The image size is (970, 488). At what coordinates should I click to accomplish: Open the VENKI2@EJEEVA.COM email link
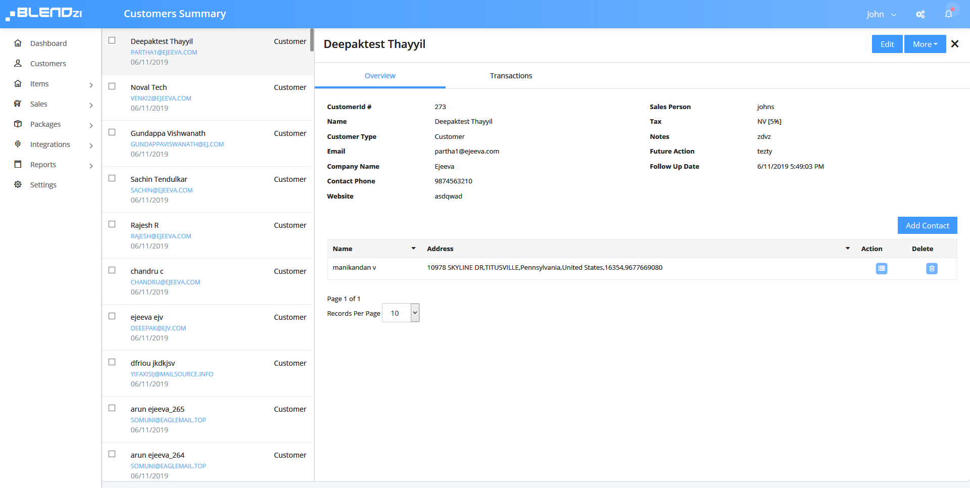coord(161,98)
